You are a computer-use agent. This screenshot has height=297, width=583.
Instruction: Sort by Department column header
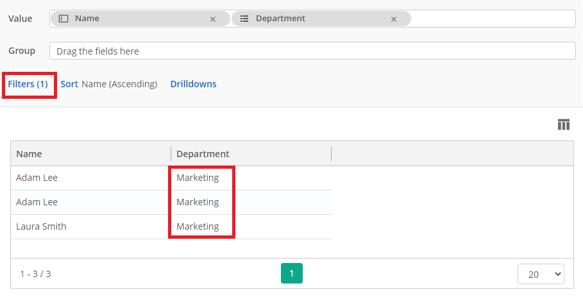tap(203, 154)
